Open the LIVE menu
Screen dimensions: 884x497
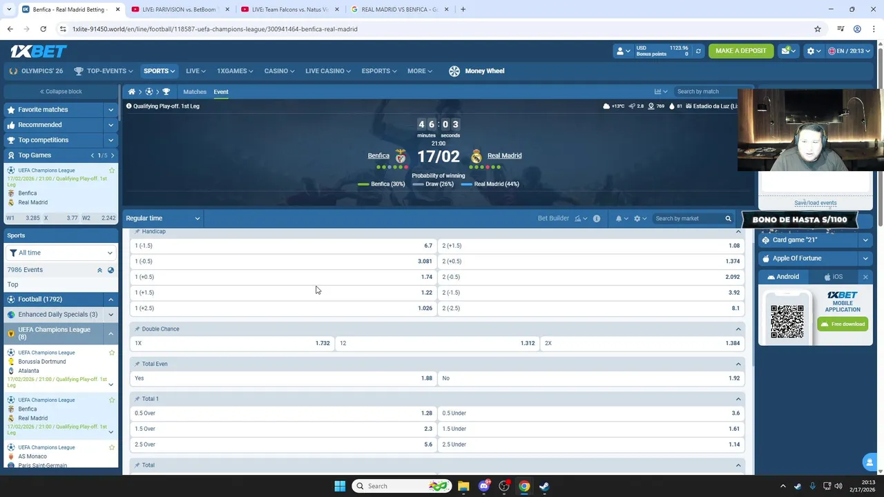195,71
